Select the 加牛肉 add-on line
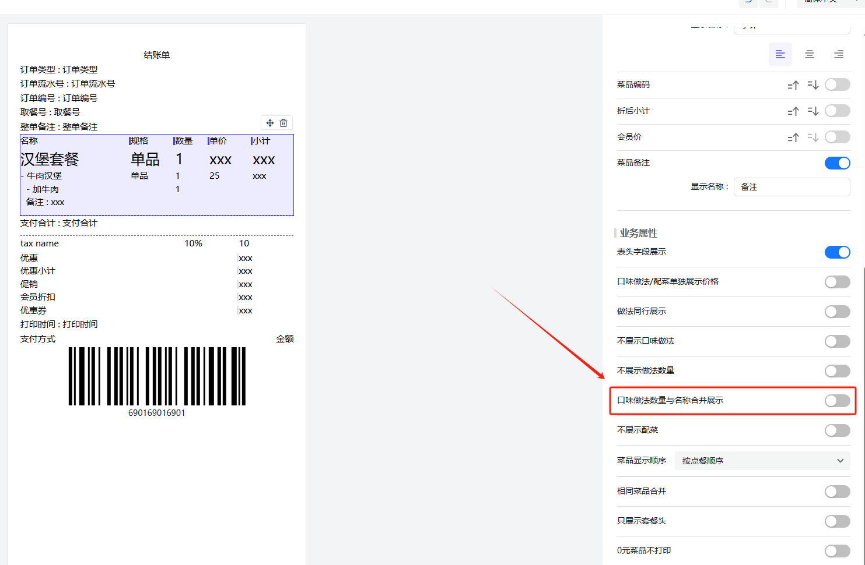865x565 pixels. pyautogui.click(x=43, y=189)
